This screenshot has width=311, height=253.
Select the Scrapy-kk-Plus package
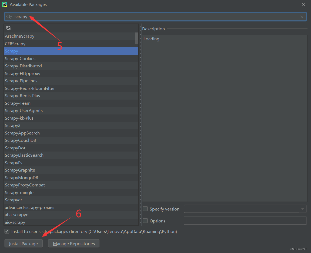[71, 118]
